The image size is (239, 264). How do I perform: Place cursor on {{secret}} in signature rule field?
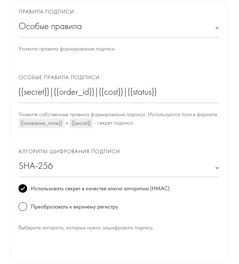[x=34, y=92]
